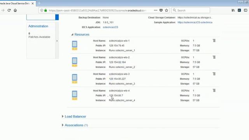This screenshot has width=249, height=140.
Task: Click server icon for sstecnicaljcs-wls-3
Action: (x=74, y=79)
